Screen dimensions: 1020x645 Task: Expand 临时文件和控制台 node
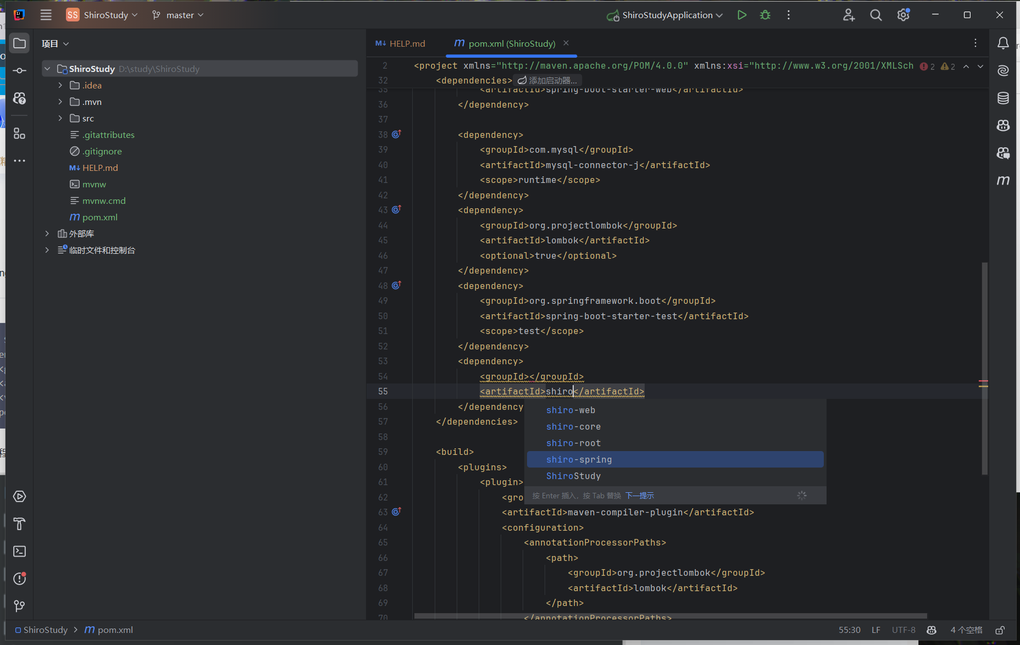[x=47, y=250]
